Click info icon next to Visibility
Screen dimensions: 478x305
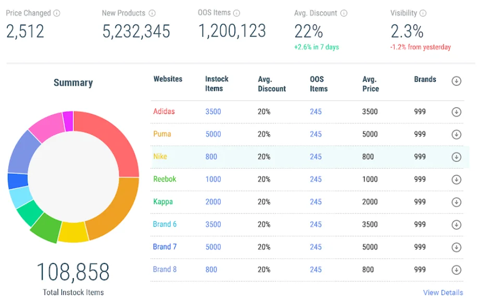coord(423,14)
